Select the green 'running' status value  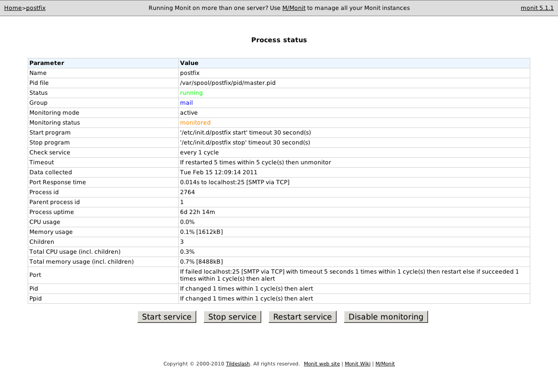pyautogui.click(x=191, y=93)
